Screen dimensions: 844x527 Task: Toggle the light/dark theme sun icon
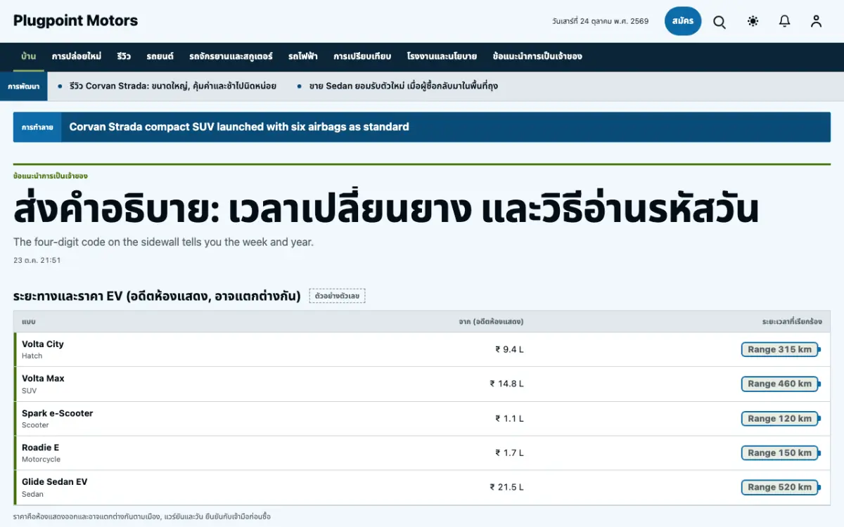(753, 21)
